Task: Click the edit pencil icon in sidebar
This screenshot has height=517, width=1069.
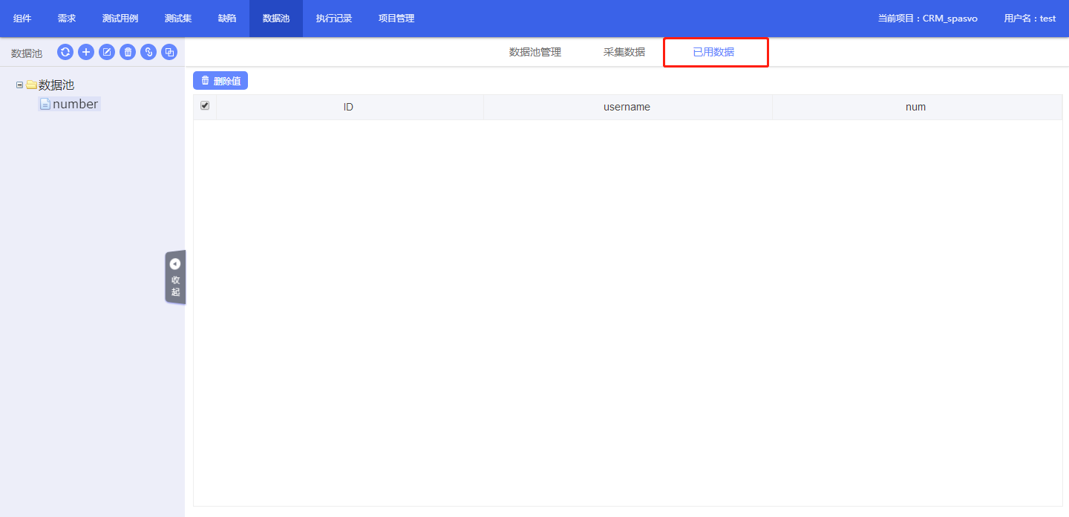Action: (x=107, y=52)
